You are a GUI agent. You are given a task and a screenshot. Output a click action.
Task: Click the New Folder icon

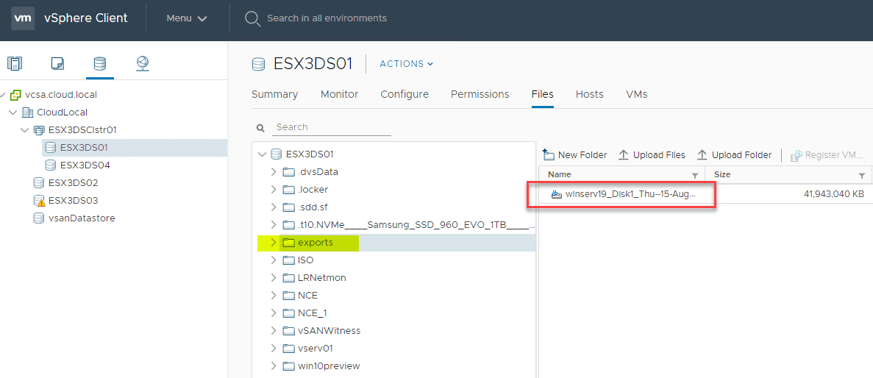tap(549, 154)
